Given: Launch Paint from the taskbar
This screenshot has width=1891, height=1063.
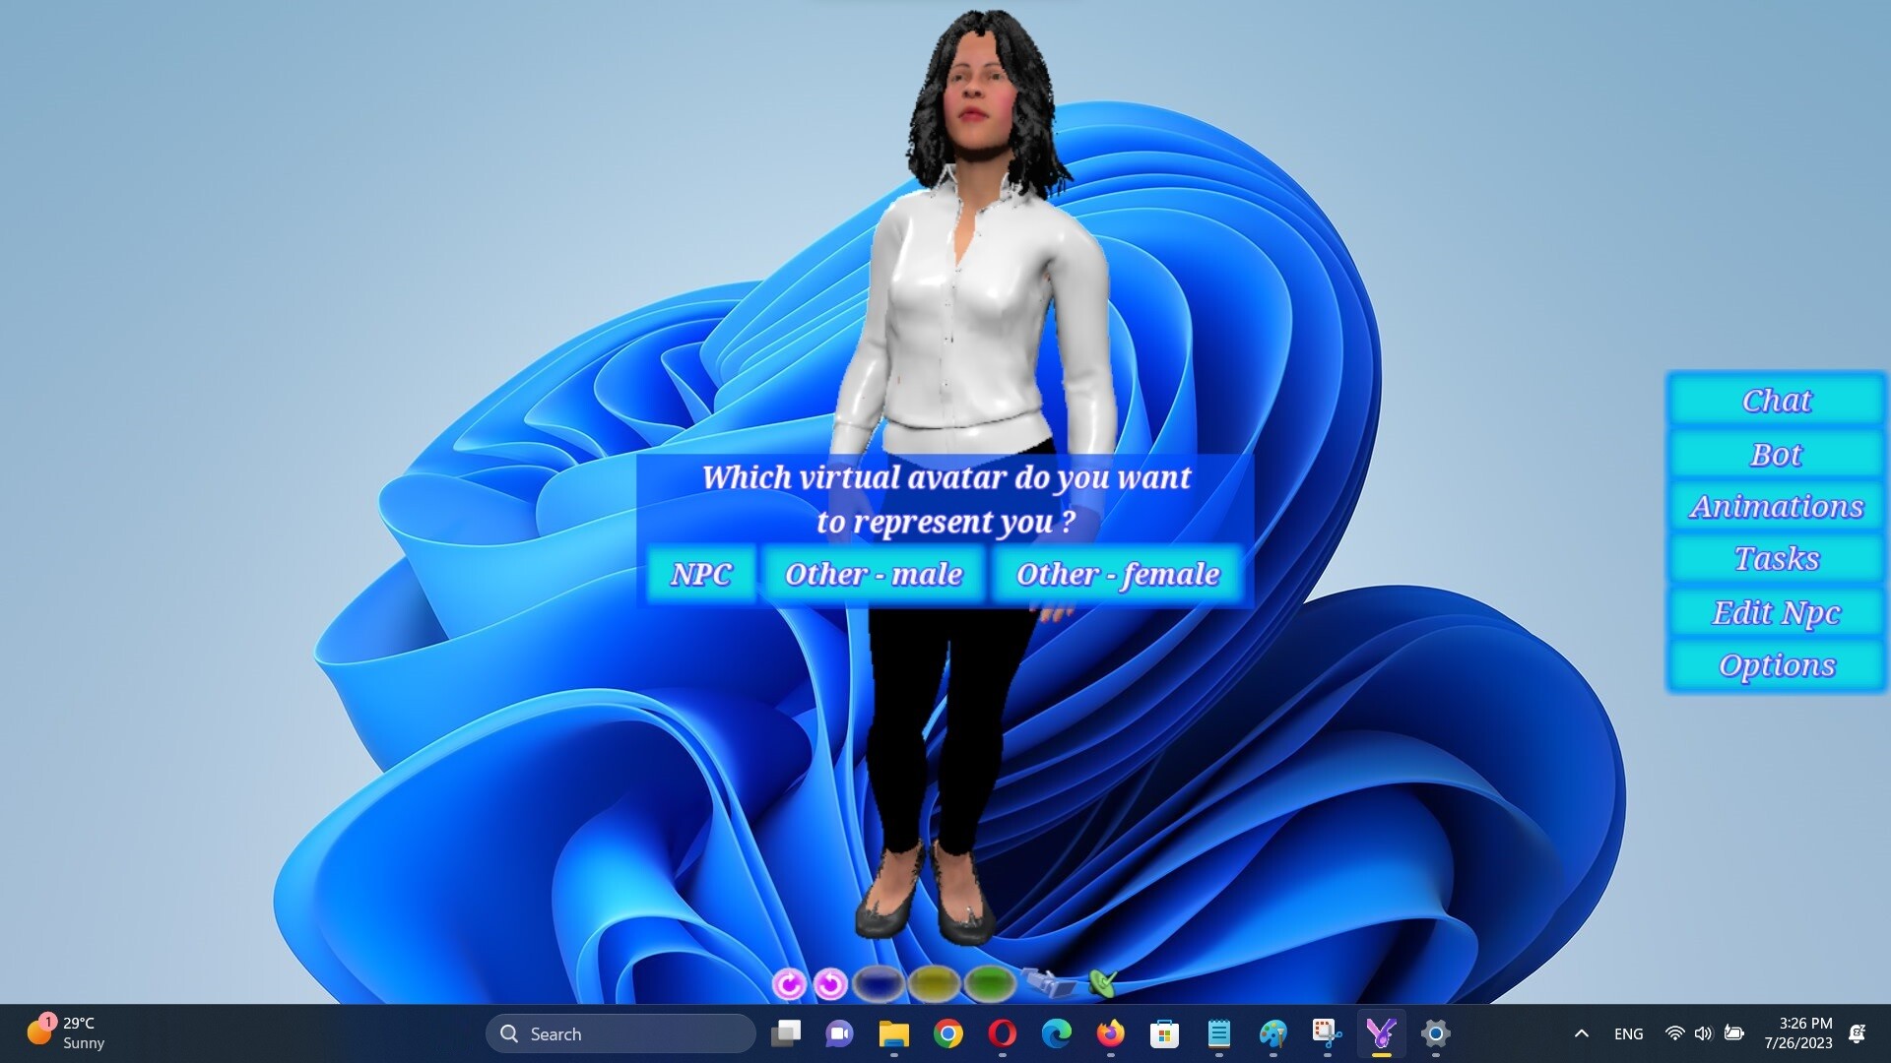Looking at the screenshot, I should (x=1272, y=1033).
